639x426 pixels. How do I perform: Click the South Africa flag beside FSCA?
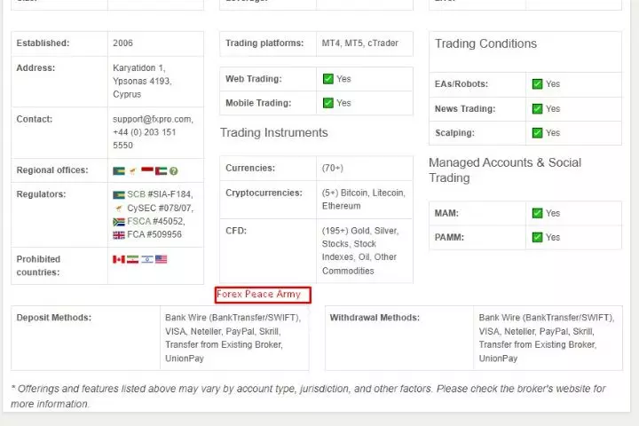click(119, 222)
